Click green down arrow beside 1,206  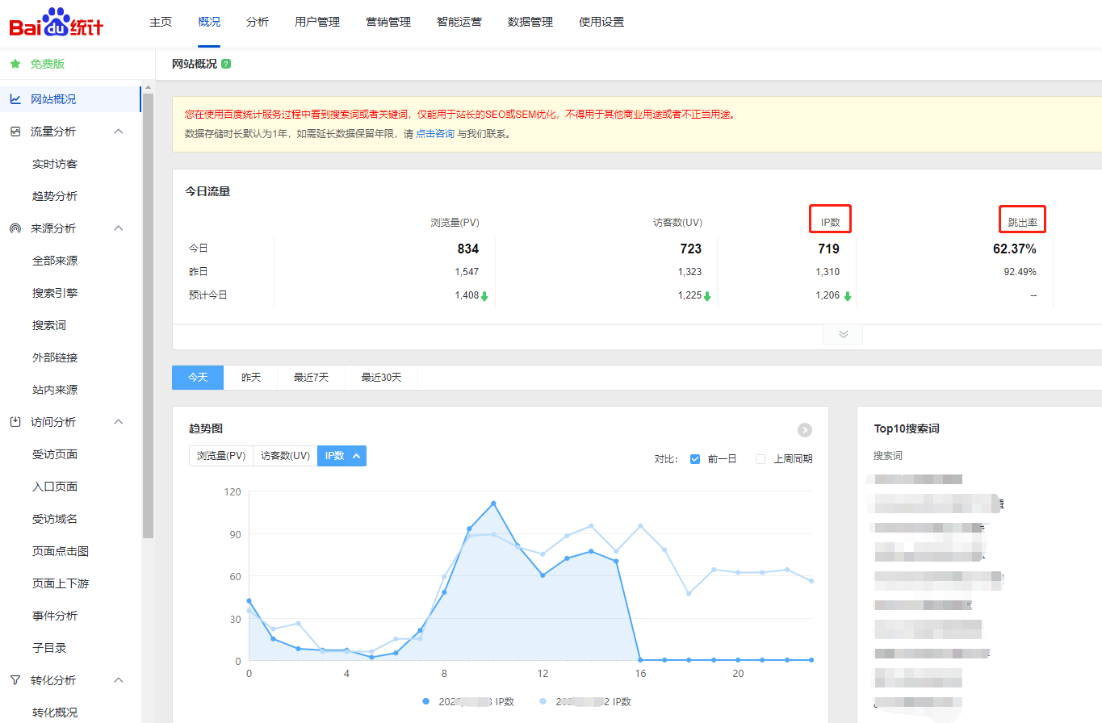(x=848, y=296)
